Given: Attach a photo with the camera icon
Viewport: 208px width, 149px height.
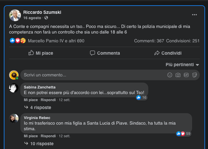Looking at the screenshot, I should pos(178,75).
